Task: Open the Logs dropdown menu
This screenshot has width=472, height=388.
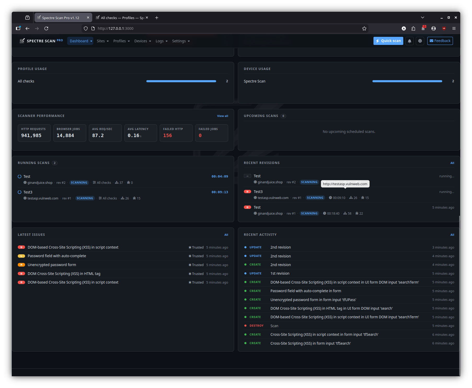Action: pyautogui.click(x=162, y=41)
